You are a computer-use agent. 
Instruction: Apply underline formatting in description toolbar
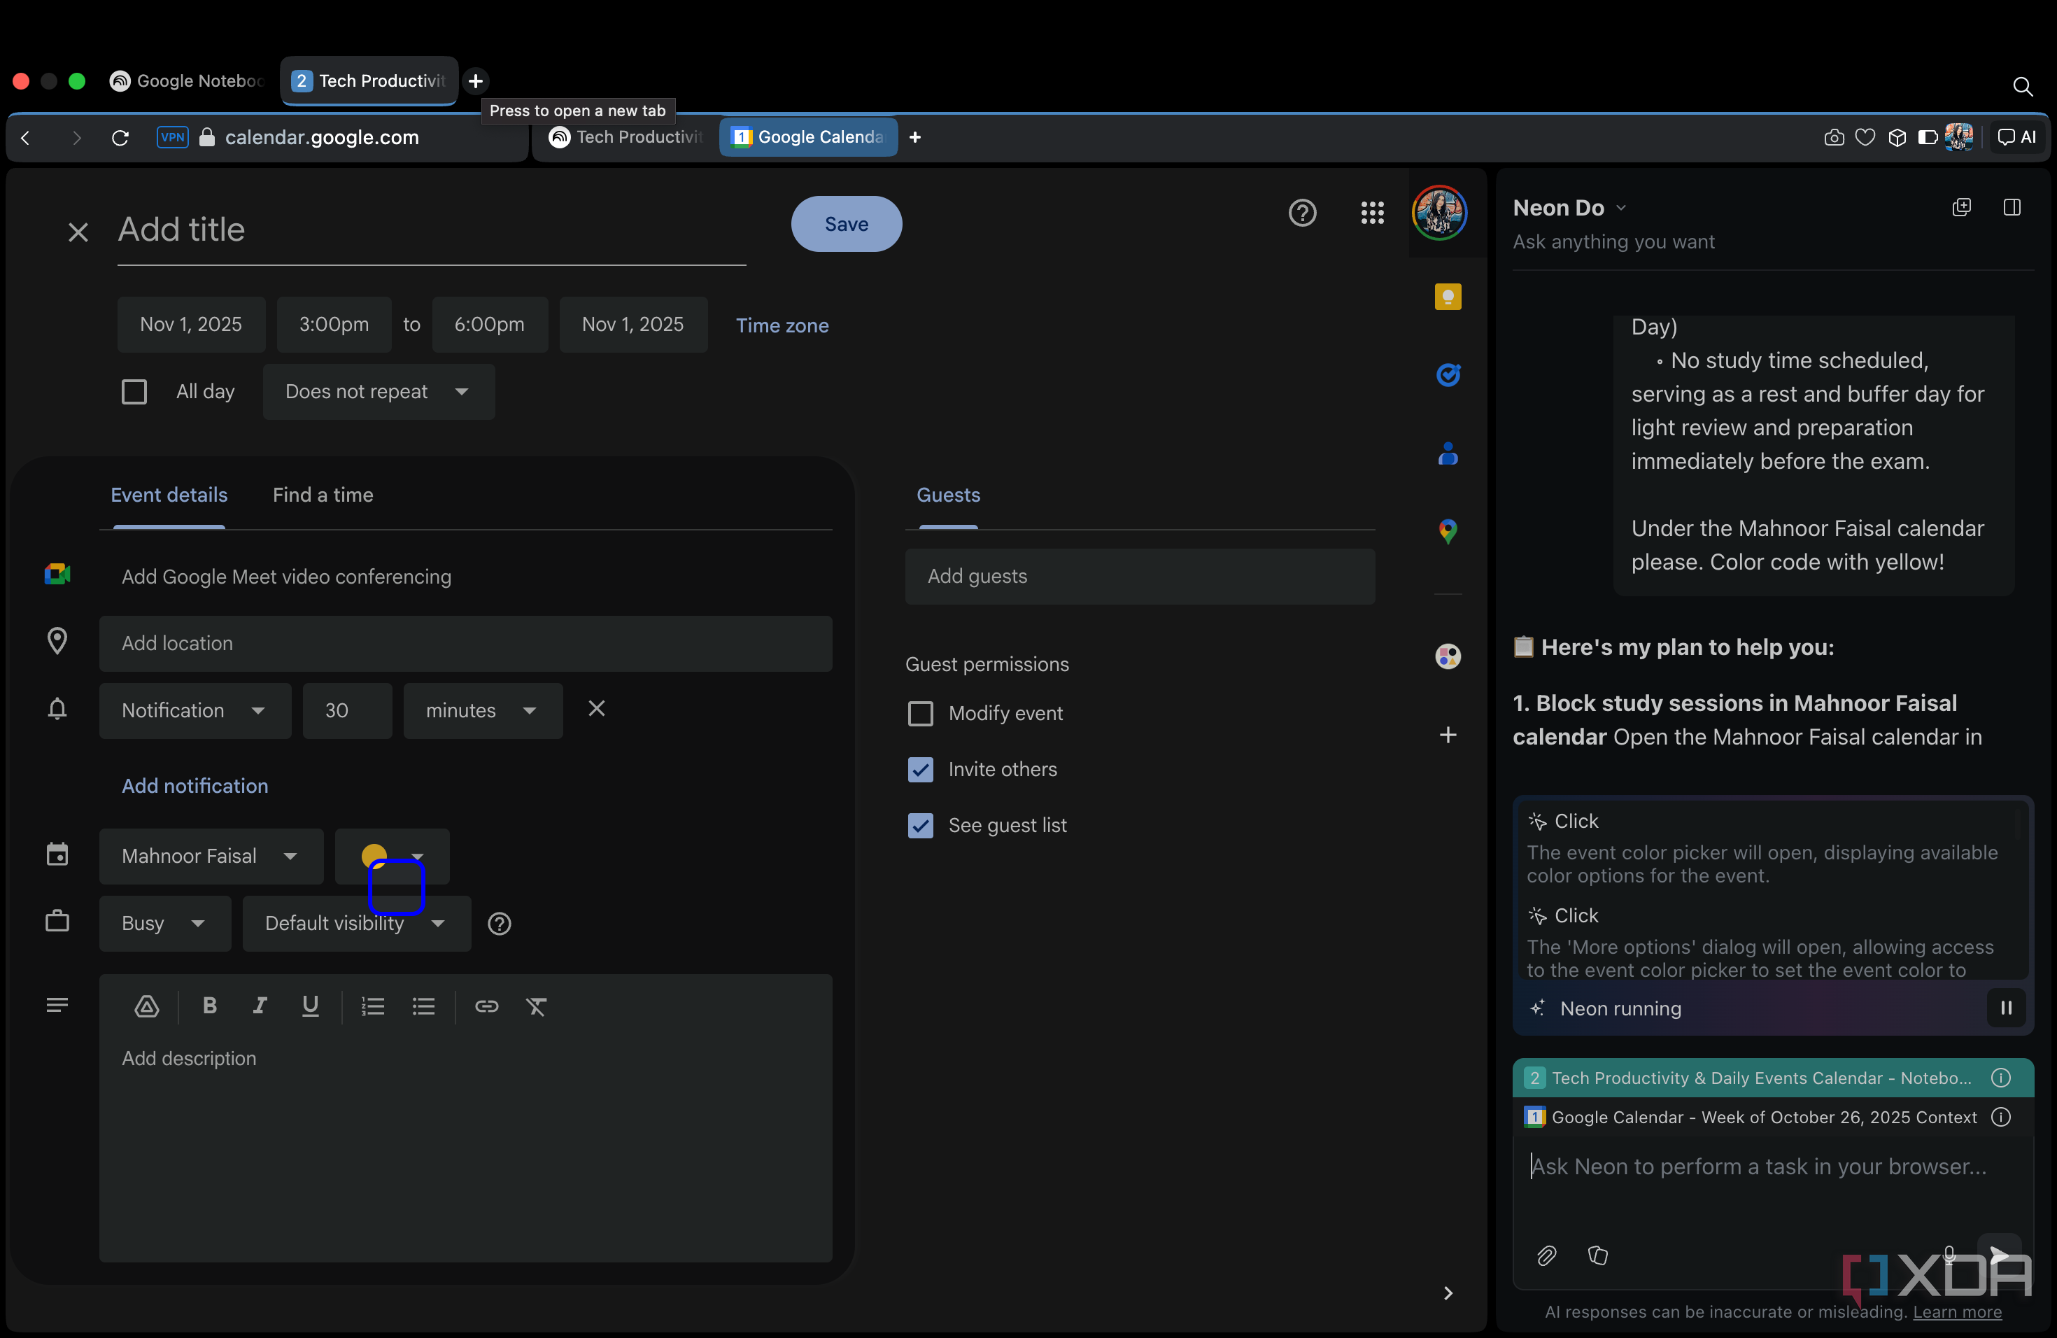310,1005
